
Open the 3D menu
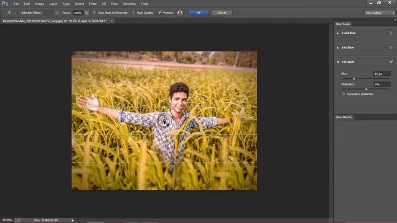(104, 4)
